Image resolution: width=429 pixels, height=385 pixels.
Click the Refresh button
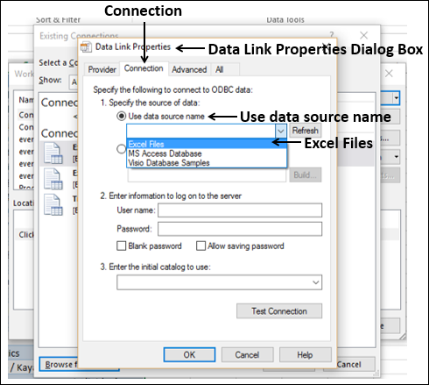click(x=306, y=131)
